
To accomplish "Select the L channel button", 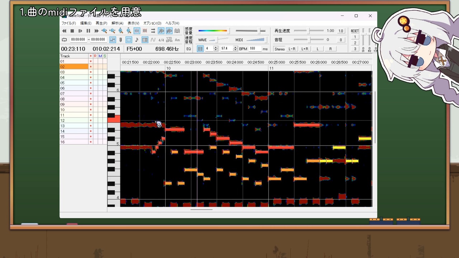I will coord(317,49).
